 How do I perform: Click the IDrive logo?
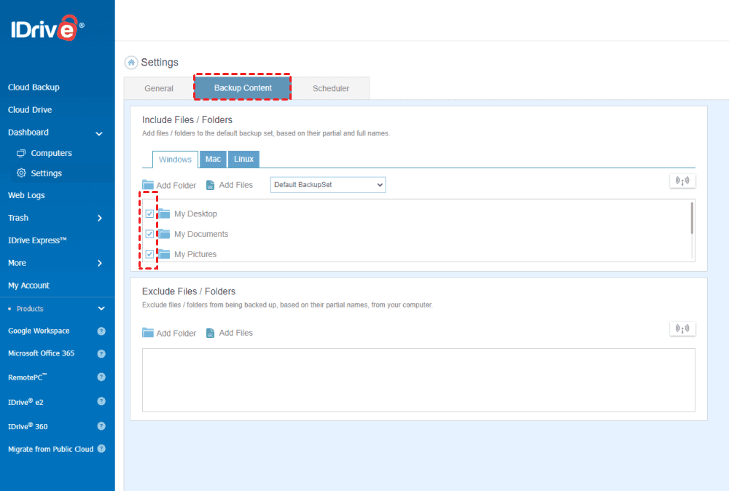(48, 28)
